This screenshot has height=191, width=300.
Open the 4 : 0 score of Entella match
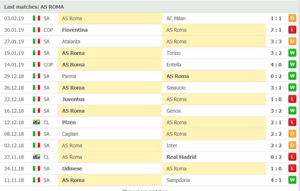coord(276,65)
